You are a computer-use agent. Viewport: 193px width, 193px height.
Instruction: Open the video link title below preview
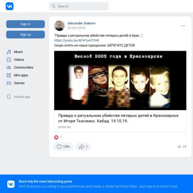coord(118,118)
